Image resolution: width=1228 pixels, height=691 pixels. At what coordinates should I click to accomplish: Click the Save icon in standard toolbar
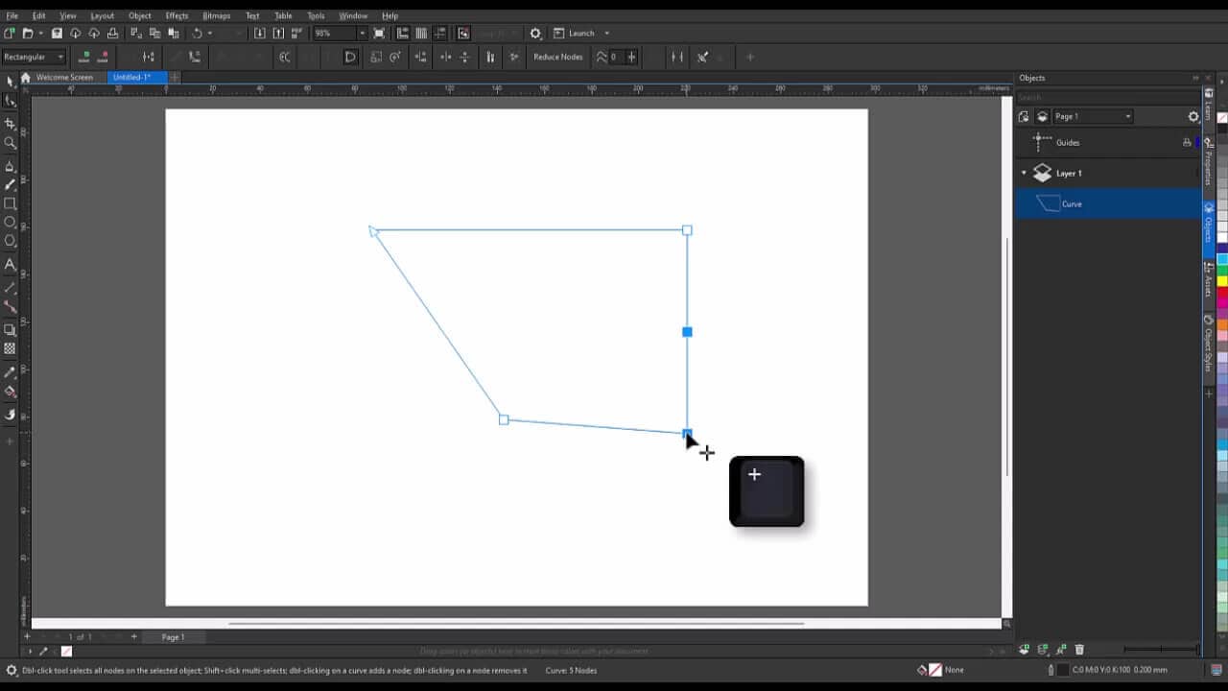click(57, 34)
